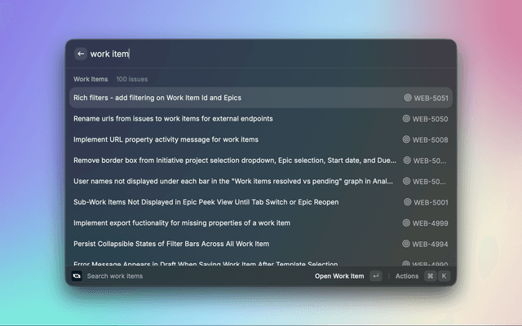
Task: Open 'Implement URL property activity message' item
Action: 166,140
